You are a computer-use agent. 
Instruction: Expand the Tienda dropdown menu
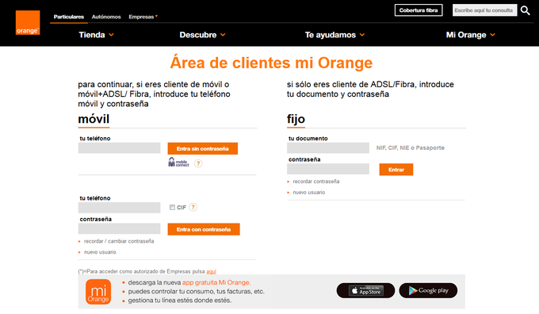click(96, 35)
